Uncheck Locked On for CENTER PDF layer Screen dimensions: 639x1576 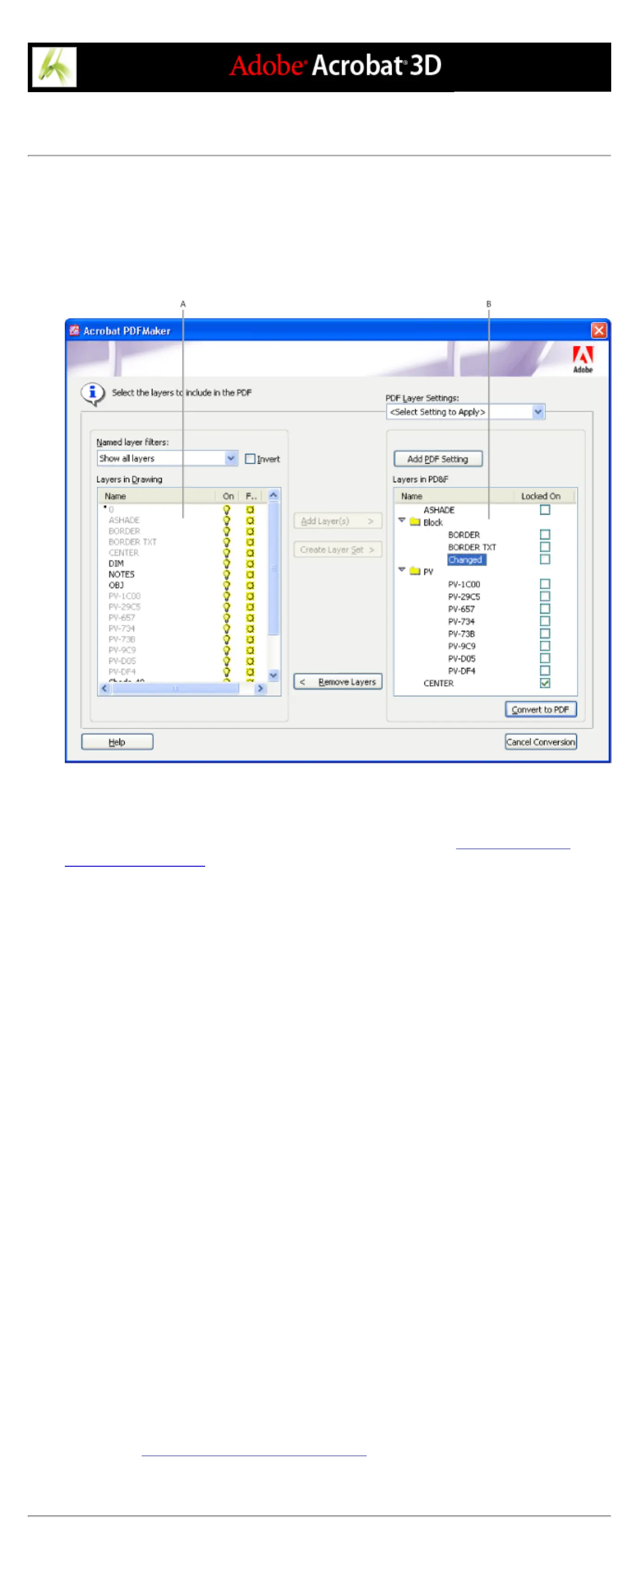coord(545,683)
